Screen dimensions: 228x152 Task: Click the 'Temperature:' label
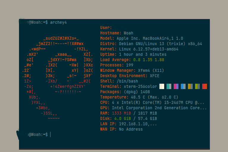click(x=114, y=97)
